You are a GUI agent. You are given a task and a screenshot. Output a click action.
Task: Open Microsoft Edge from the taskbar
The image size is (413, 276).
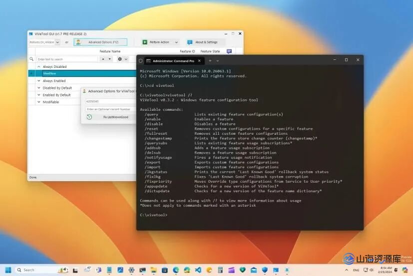[176, 270]
